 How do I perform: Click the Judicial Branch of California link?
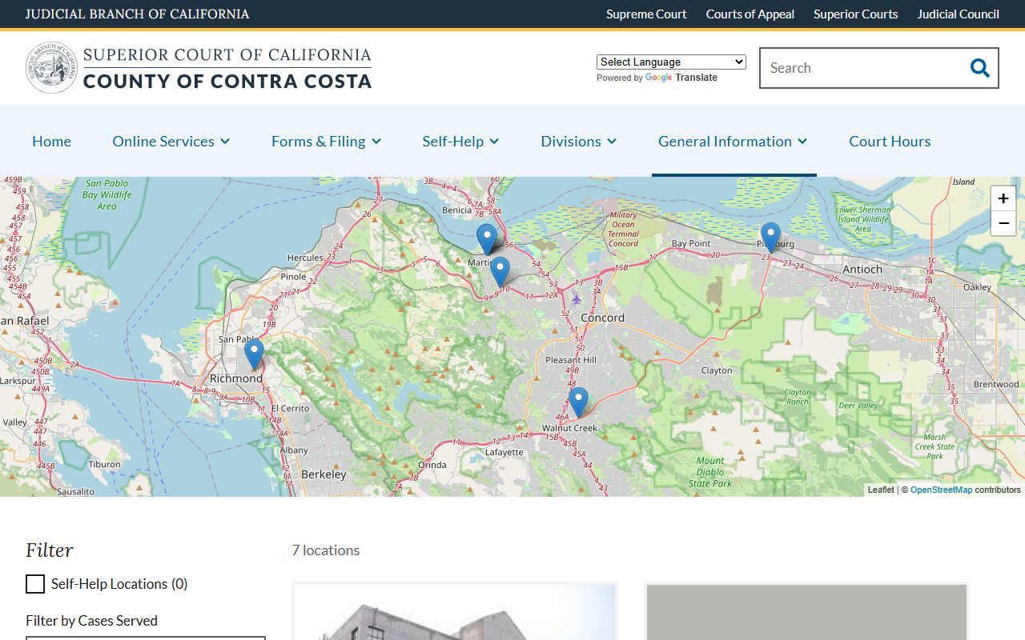(137, 14)
